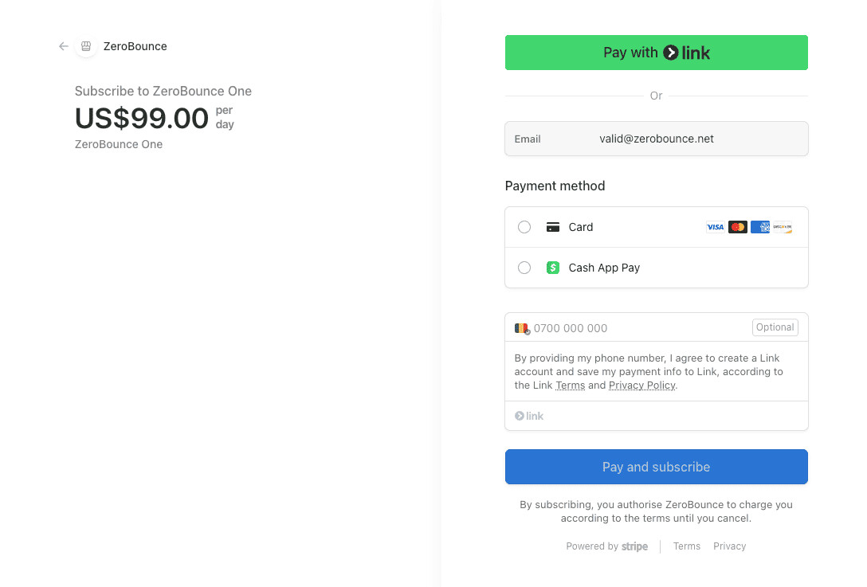Open the country flag selector on phone field
Screen dimensions: 867x587
click(522, 327)
